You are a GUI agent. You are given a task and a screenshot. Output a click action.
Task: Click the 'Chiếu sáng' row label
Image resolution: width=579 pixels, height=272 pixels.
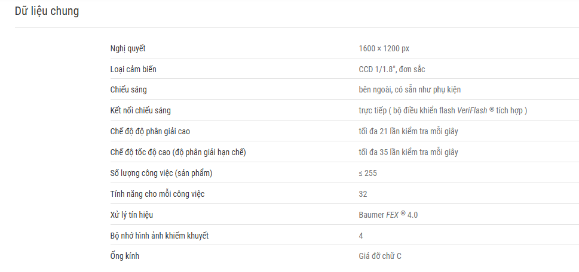pyautogui.click(x=128, y=89)
